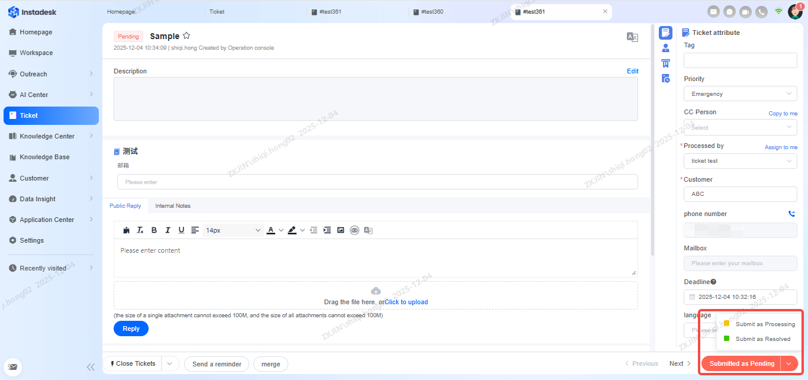Click the phone call icon in top bar
The image size is (808, 380).
point(761,11)
